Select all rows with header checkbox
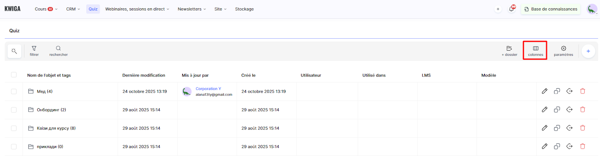Image resolution: width=600 pixels, height=156 pixels. 14,75
